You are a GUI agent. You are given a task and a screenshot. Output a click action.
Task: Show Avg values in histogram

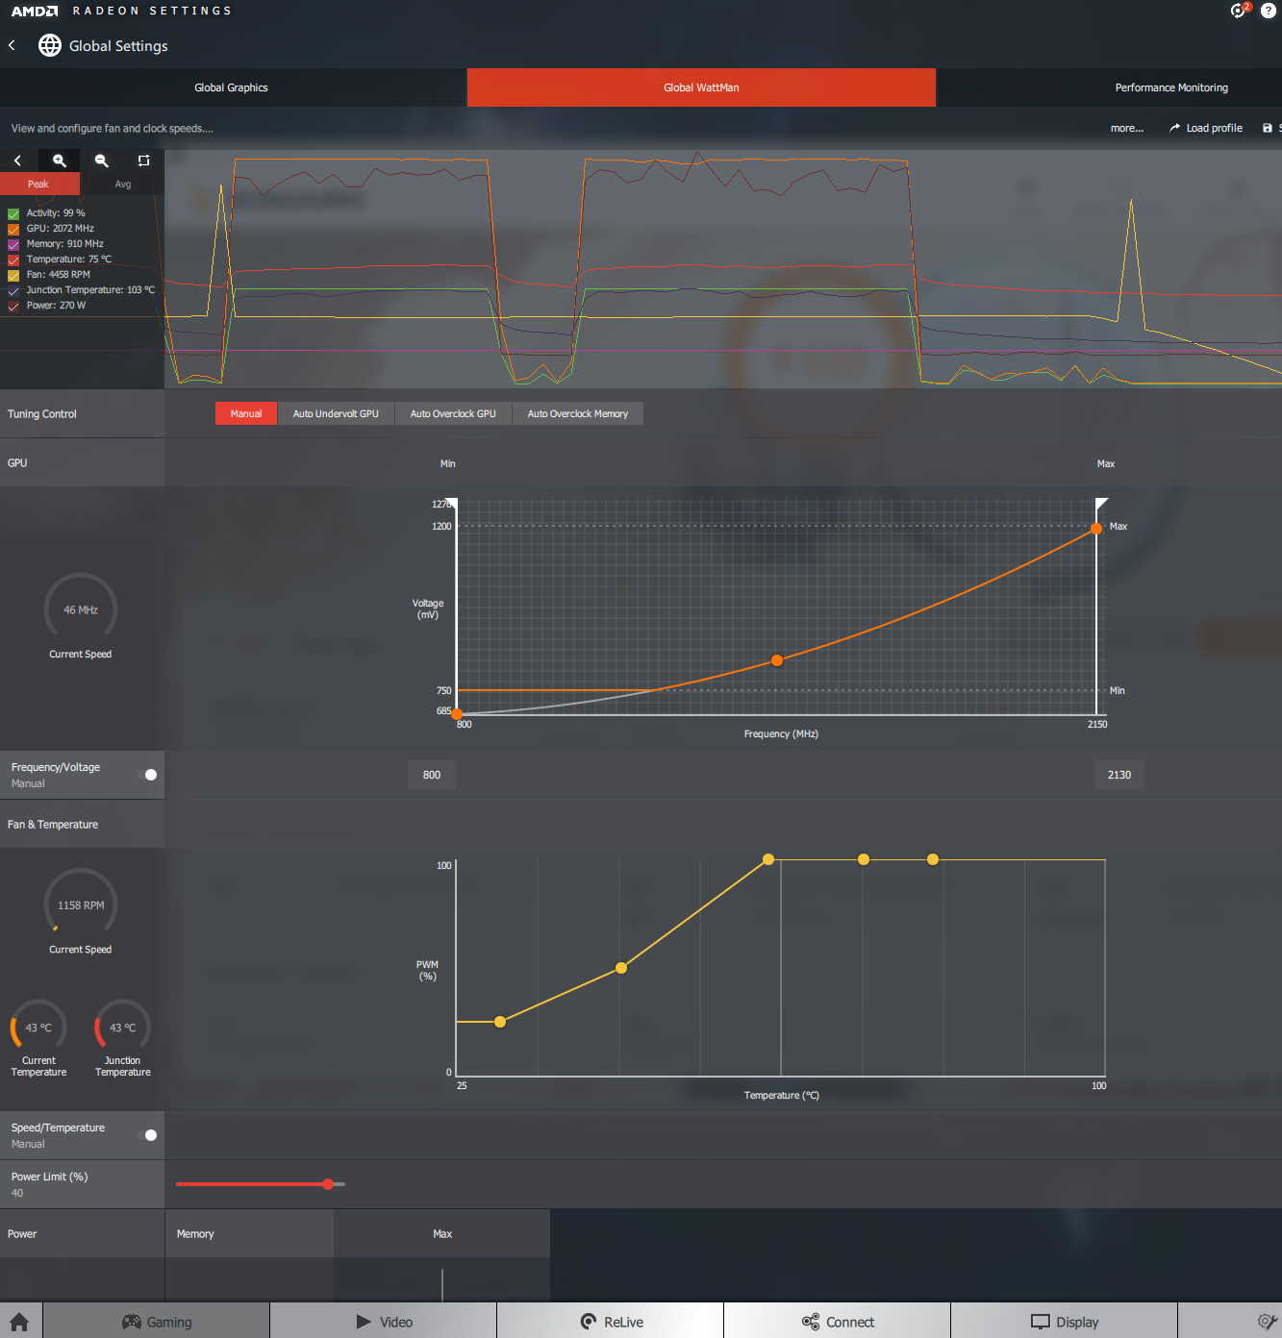(x=123, y=184)
